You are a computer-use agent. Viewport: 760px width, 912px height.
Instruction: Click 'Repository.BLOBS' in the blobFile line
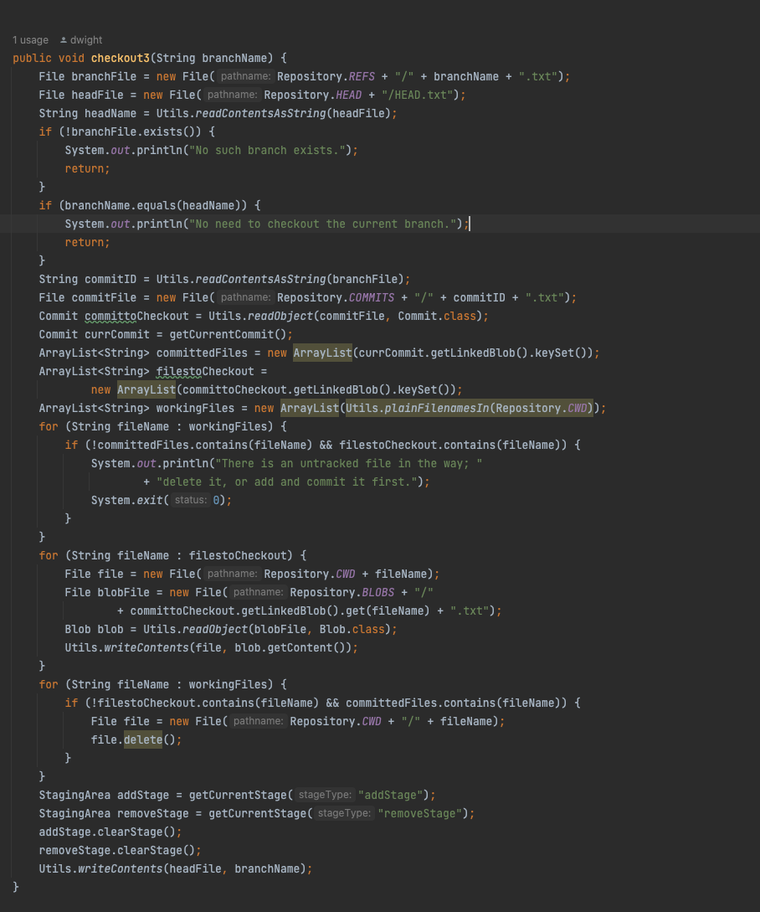point(341,593)
